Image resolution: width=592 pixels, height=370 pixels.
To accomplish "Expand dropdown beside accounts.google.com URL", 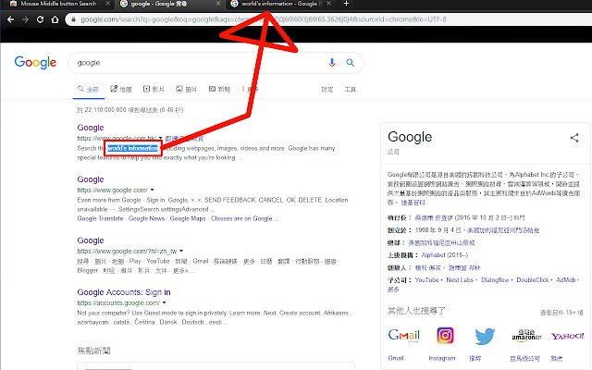I will click(x=165, y=302).
